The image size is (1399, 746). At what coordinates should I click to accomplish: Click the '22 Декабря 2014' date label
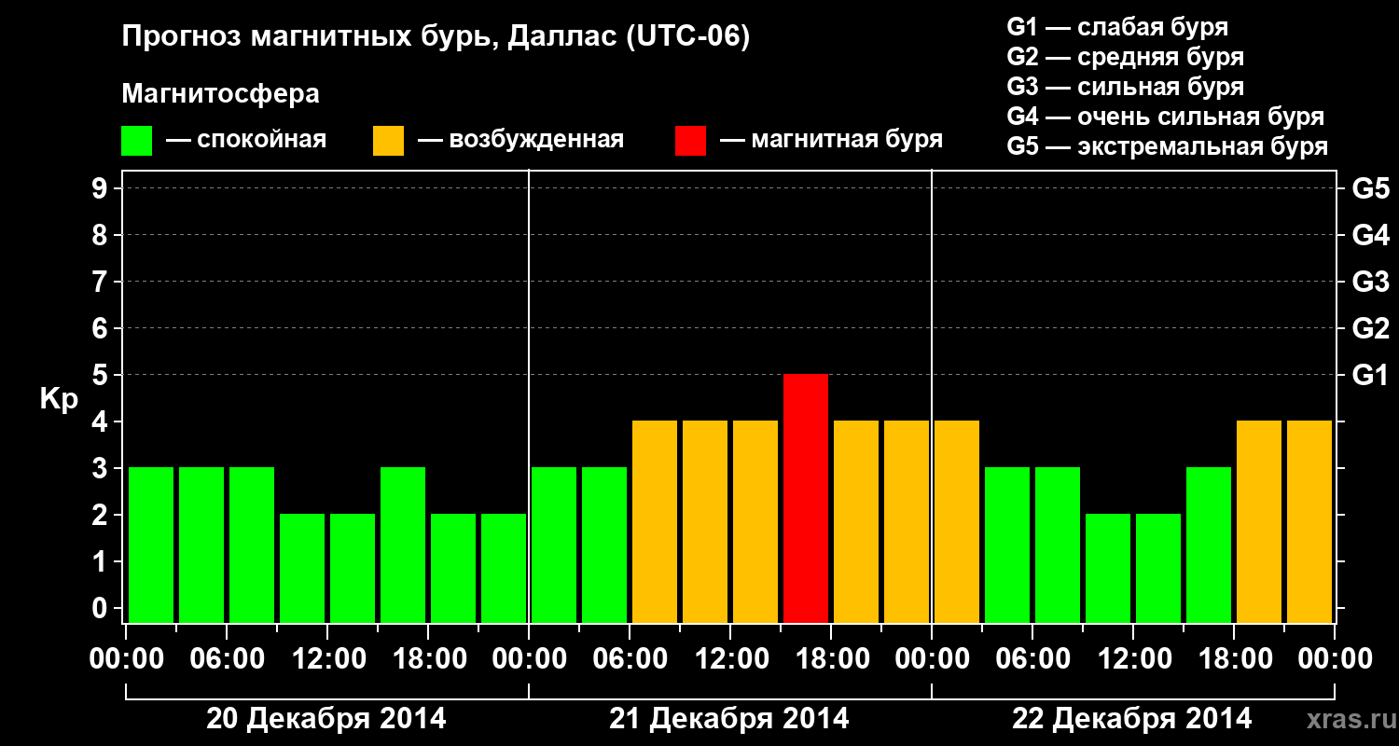[1132, 719]
